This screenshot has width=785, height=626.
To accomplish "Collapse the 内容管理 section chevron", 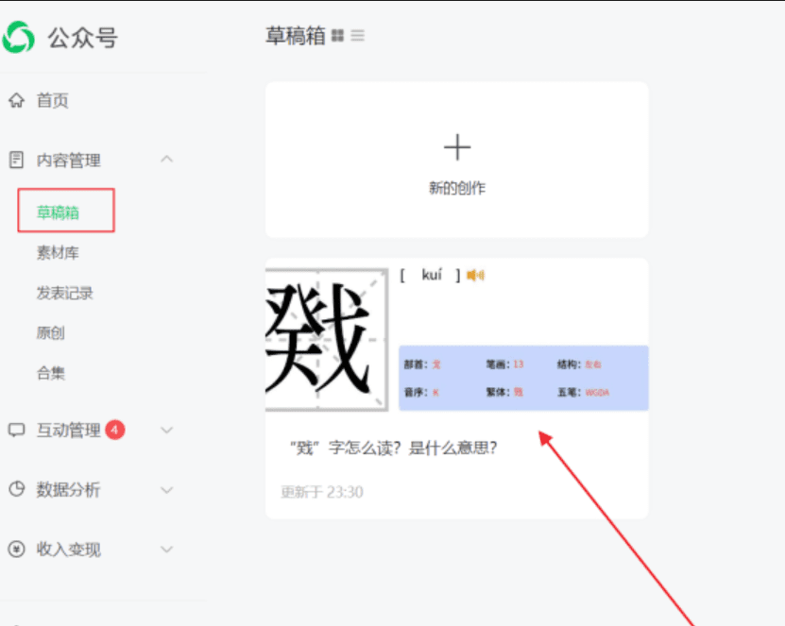I will 167,160.
